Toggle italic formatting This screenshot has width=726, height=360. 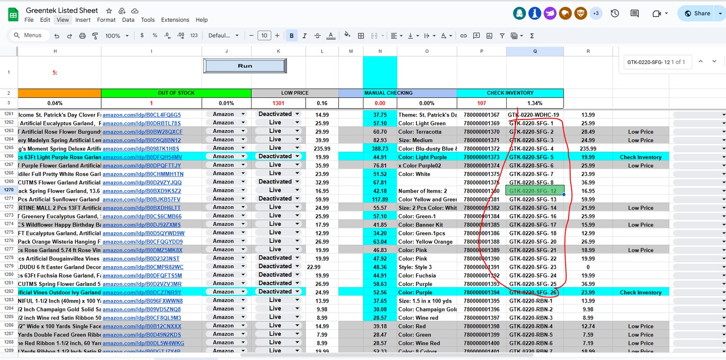click(305, 36)
